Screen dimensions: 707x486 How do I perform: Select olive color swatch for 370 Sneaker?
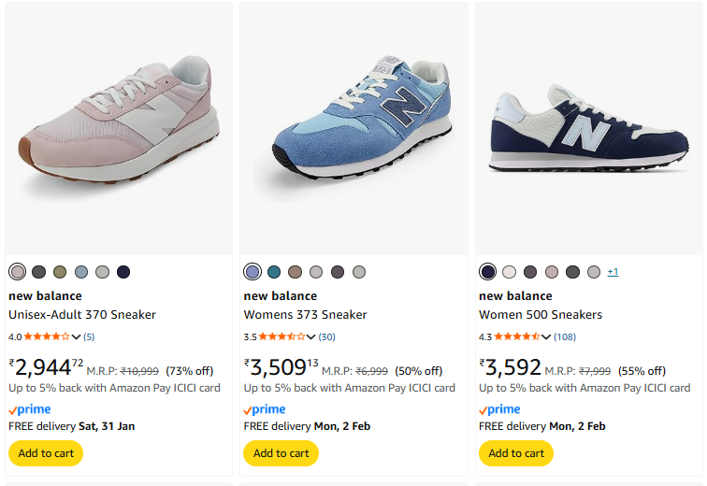(x=60, y=272)
